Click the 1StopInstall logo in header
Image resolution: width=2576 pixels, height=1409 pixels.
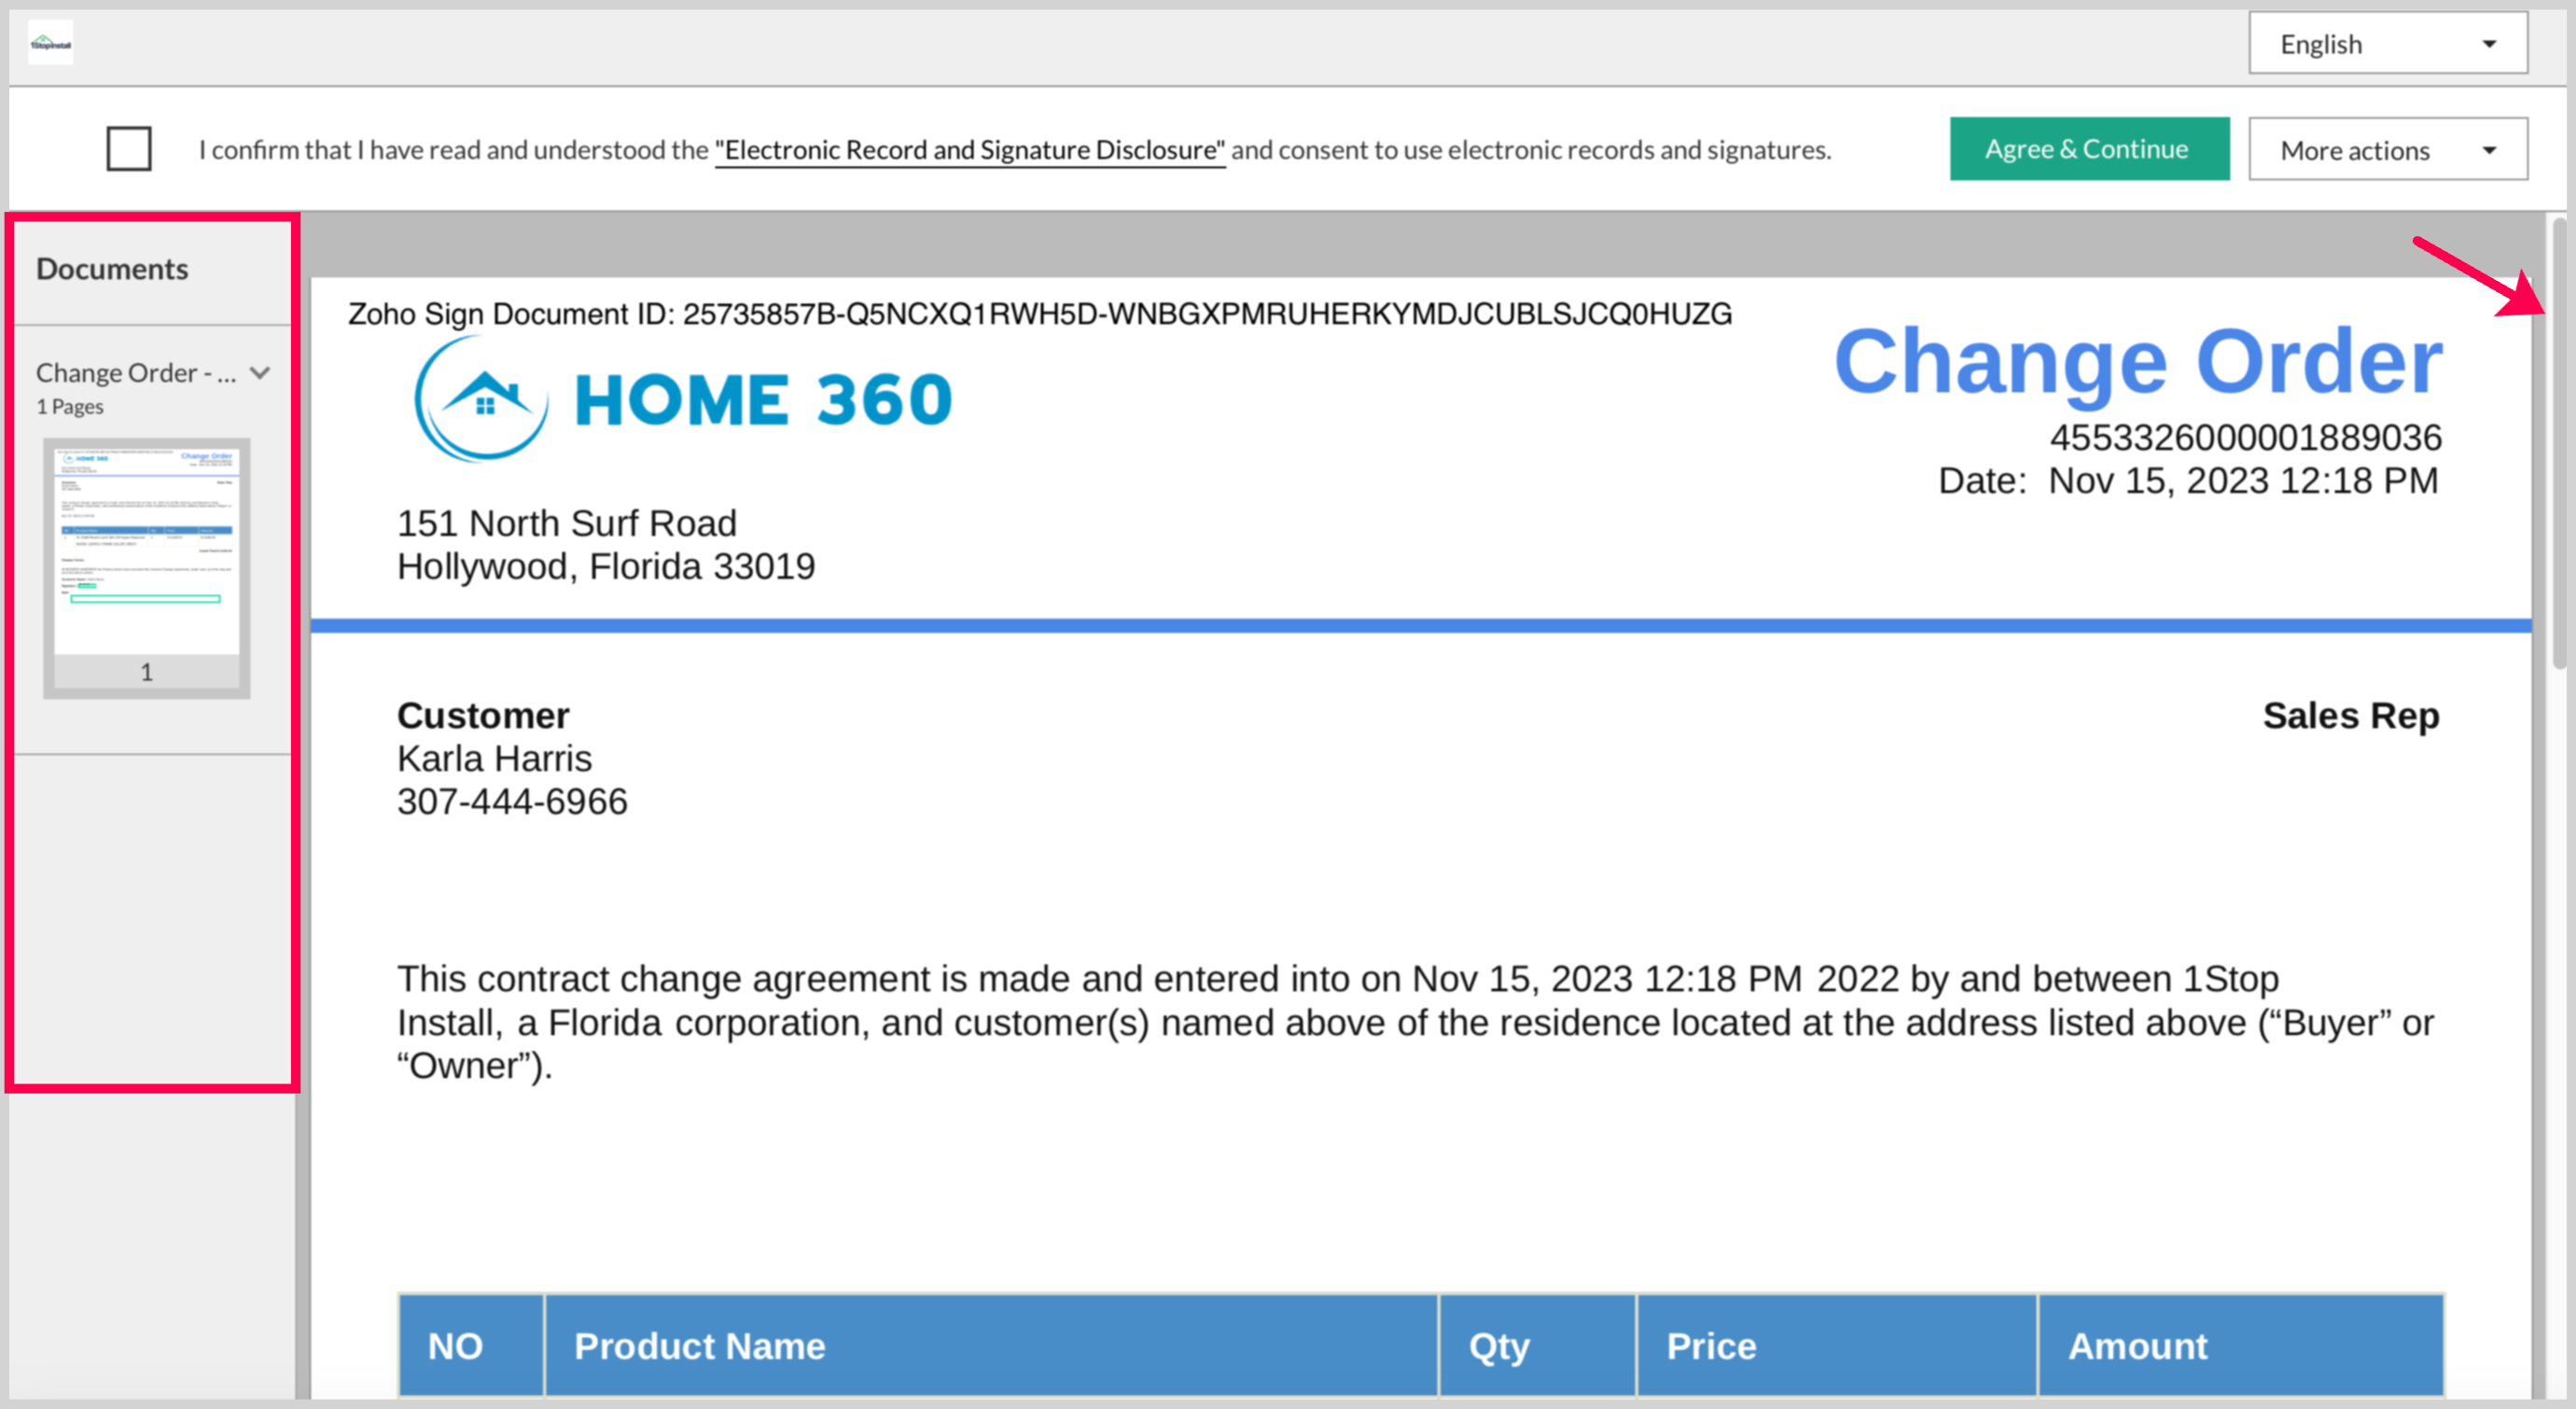coord(50,43)
